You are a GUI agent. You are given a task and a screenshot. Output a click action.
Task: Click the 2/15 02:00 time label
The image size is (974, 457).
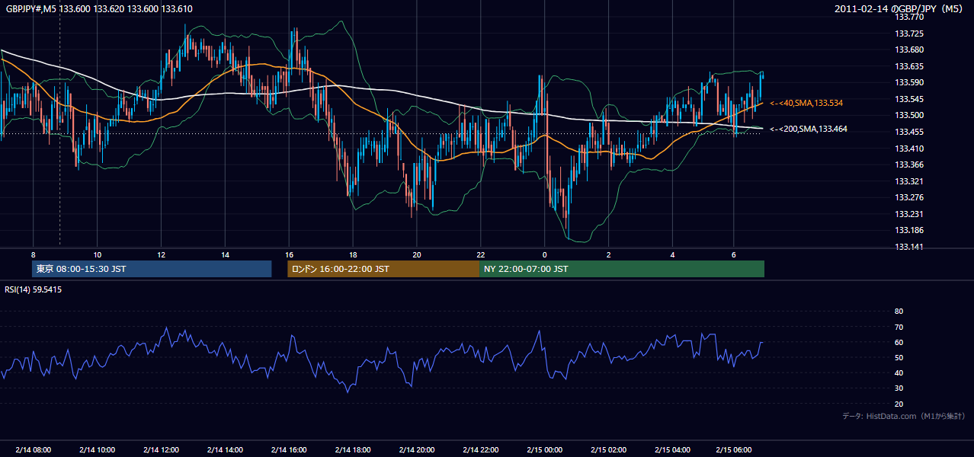click(608, 450)
